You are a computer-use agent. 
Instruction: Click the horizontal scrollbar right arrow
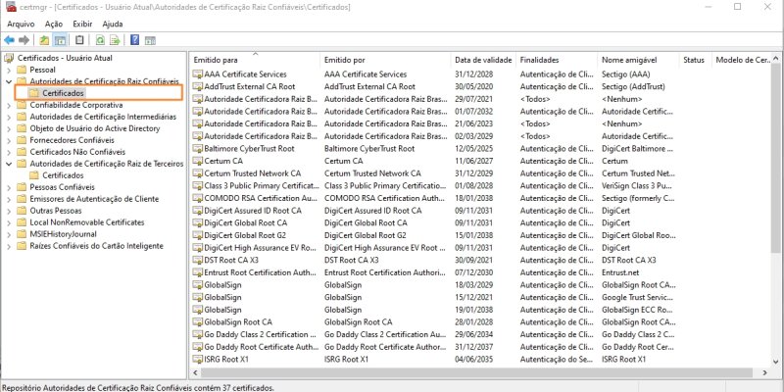pos(764,372)
